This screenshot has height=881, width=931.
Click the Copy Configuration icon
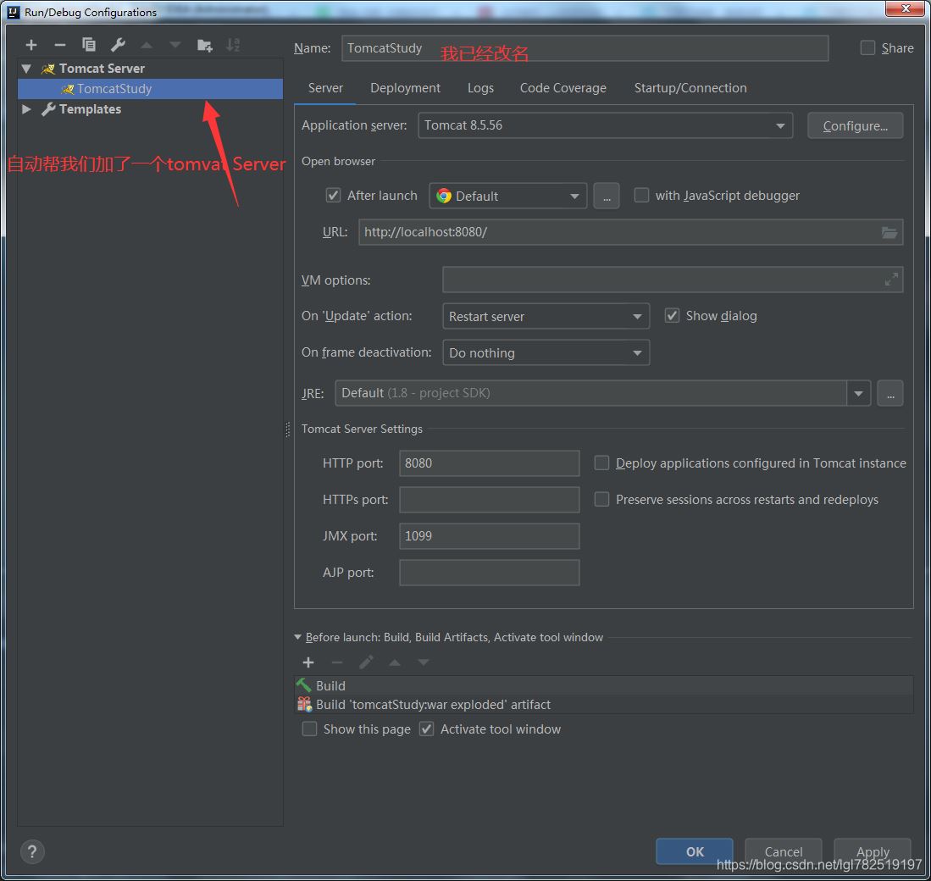[x=88, y=45]
